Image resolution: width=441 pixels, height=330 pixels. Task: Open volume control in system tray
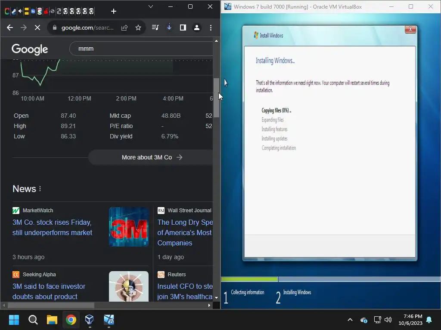388,320
